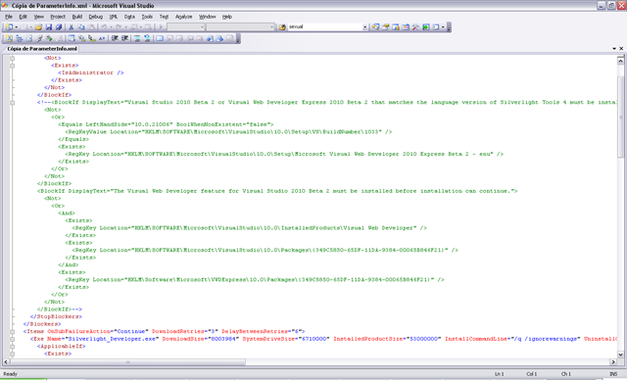Click the closing StopBlockers tag
Image resolution: width=627 pixels, height=380 pixels.
coord(56,316)
